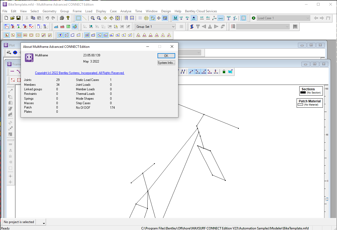337x230 pixels.
Task: Click the green padlock icon in Frame window
Action: click(224, 72)
